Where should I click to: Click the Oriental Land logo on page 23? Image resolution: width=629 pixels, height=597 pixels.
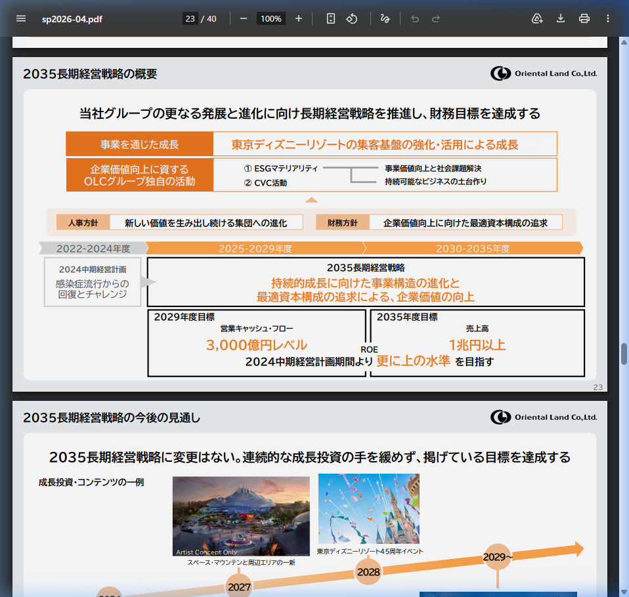point(544,73)
